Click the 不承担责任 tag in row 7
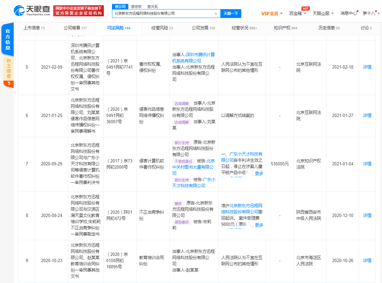 [x=183, y=161]
